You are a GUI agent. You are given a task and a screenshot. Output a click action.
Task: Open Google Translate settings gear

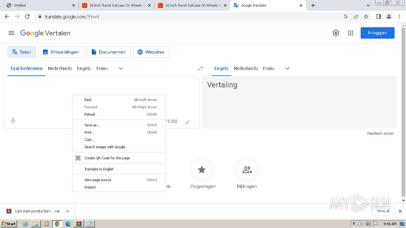pos(336,33)
